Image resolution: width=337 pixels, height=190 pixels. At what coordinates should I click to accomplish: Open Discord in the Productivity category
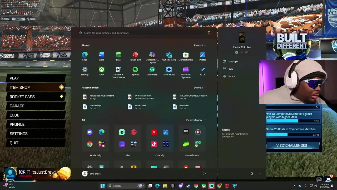pyautogui.click(x=90, y=132)
